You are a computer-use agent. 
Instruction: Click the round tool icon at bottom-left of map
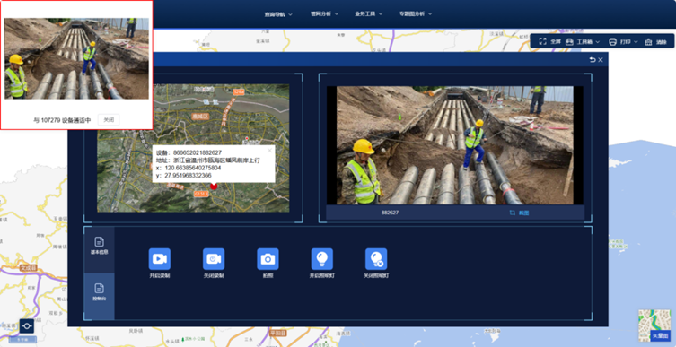click(27, 325)
